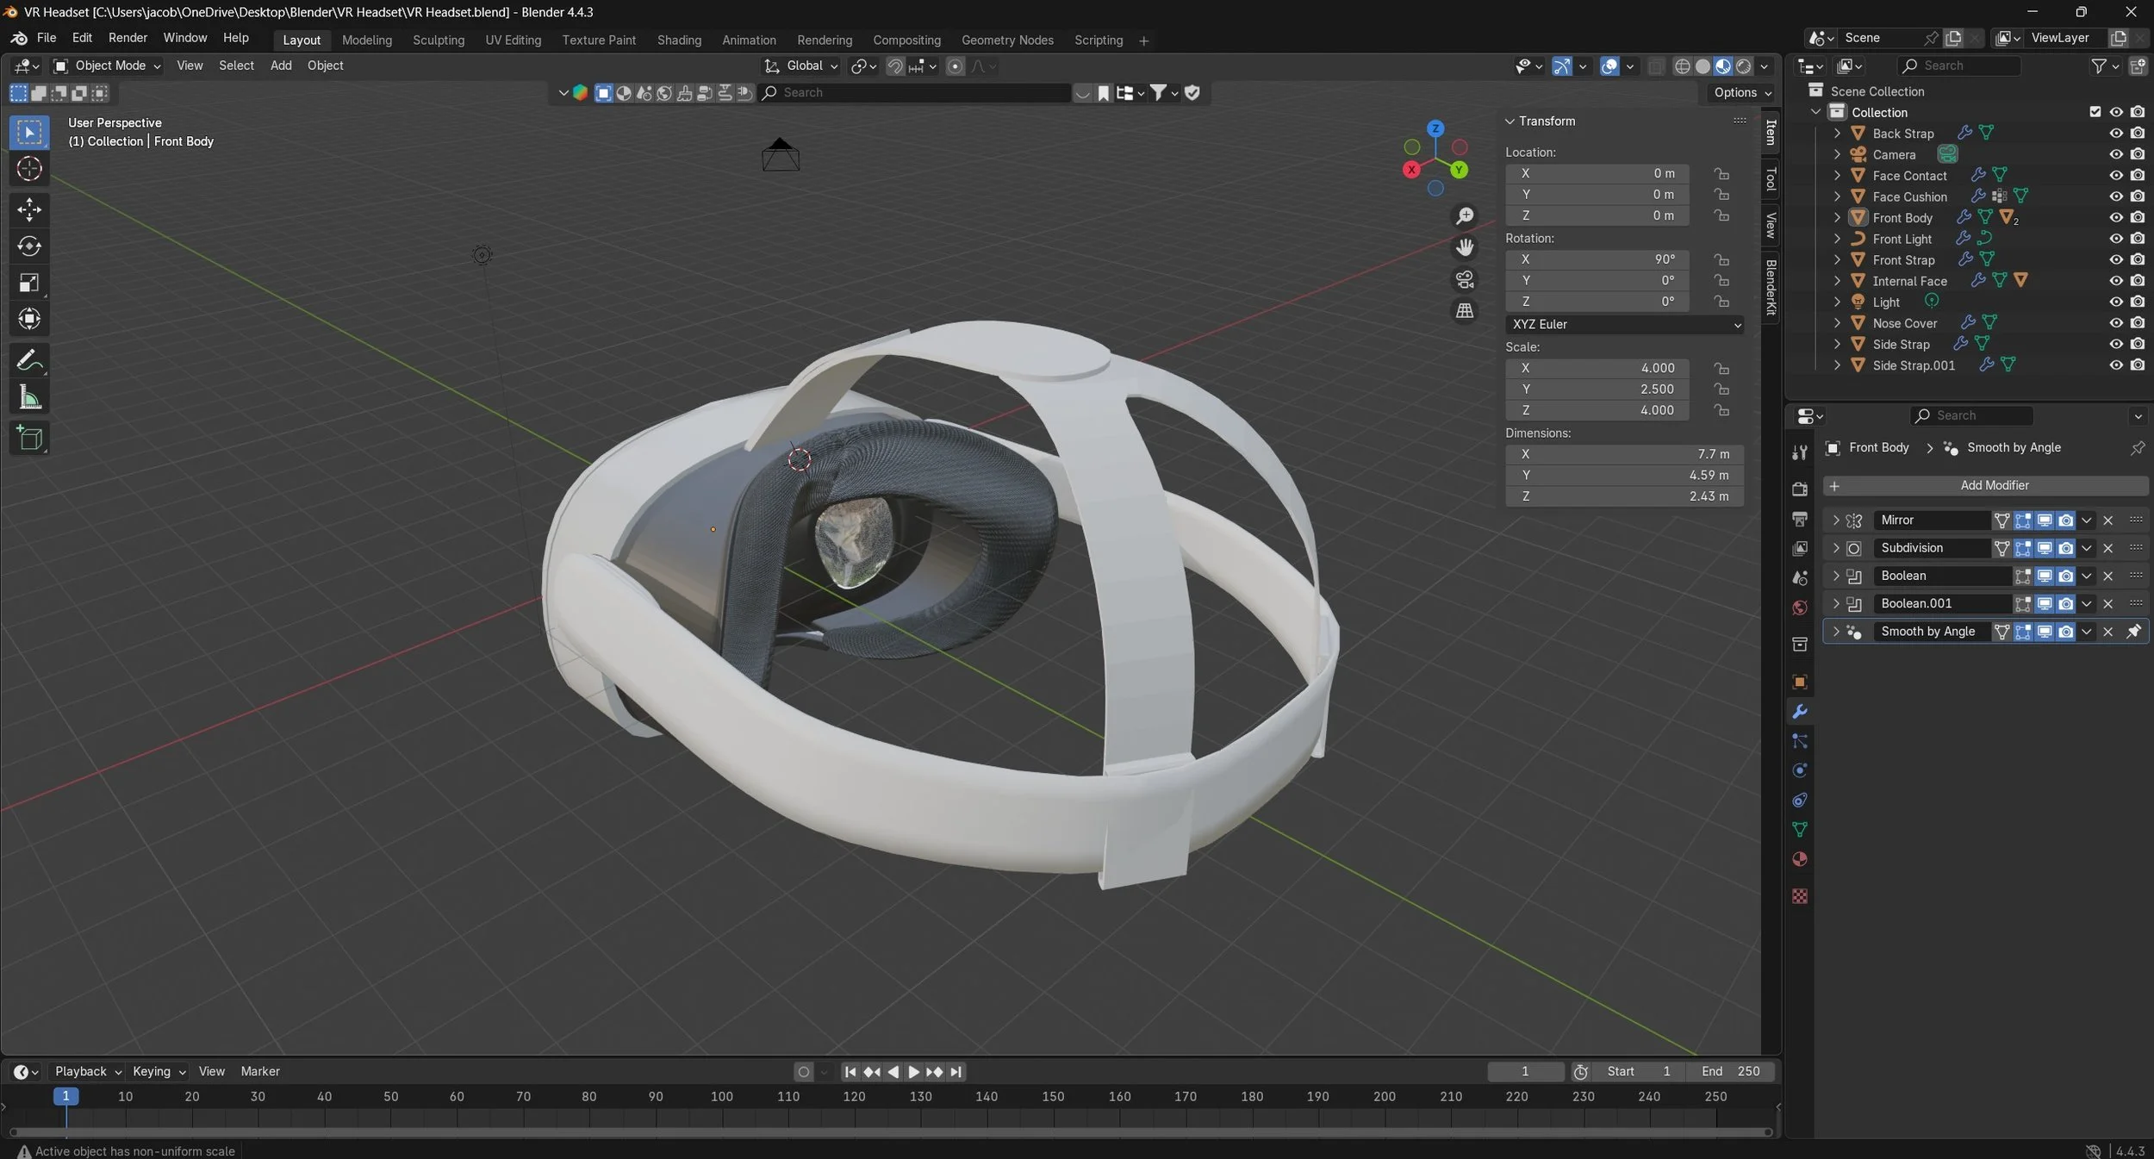The height and width of the screenshot is (1159, 2154).
Task: Hide the Face Cushion object in viewport
Action: tap(2116, 196)
